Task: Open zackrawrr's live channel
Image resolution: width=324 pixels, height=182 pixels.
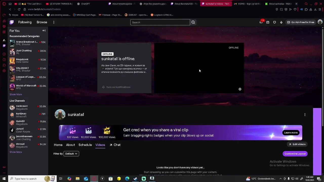Action: (x=28, y=107)
